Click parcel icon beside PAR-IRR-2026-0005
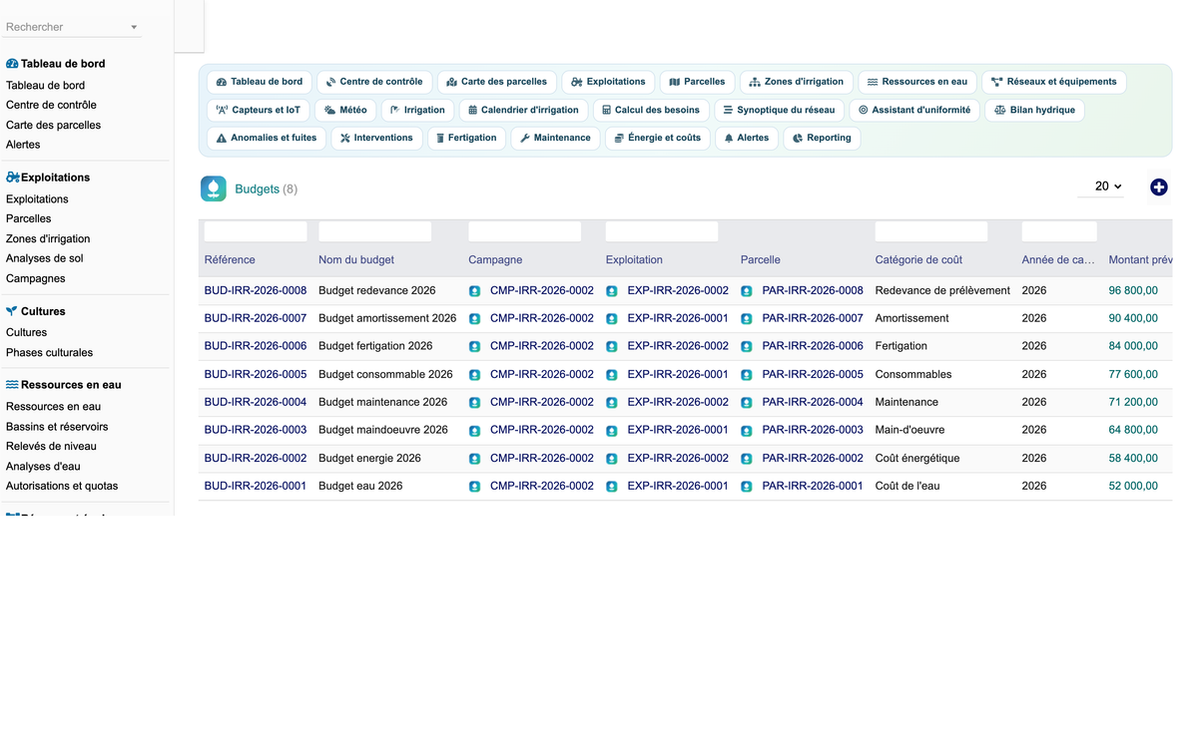 pyautogui.click(x=747, y=375)
